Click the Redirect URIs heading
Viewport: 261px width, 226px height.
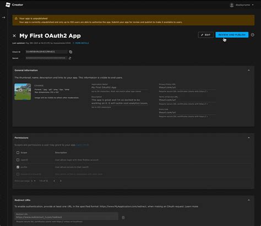(23, 200)
